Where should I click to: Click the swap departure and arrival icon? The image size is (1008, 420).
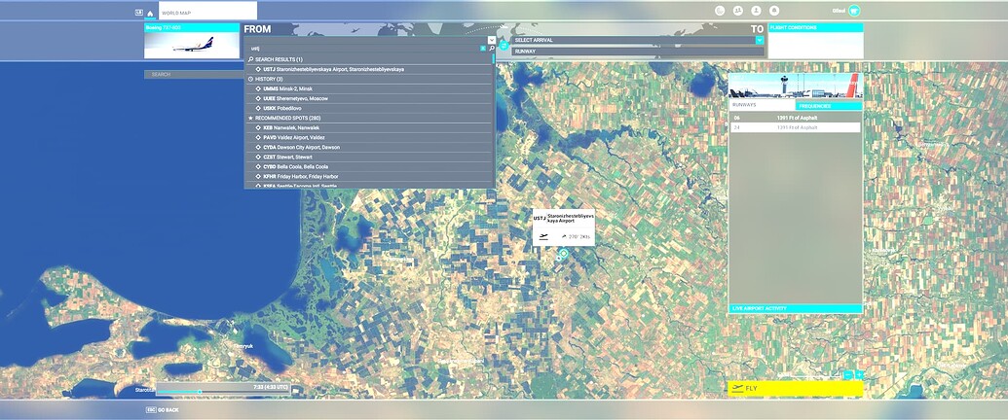point(504,45)
